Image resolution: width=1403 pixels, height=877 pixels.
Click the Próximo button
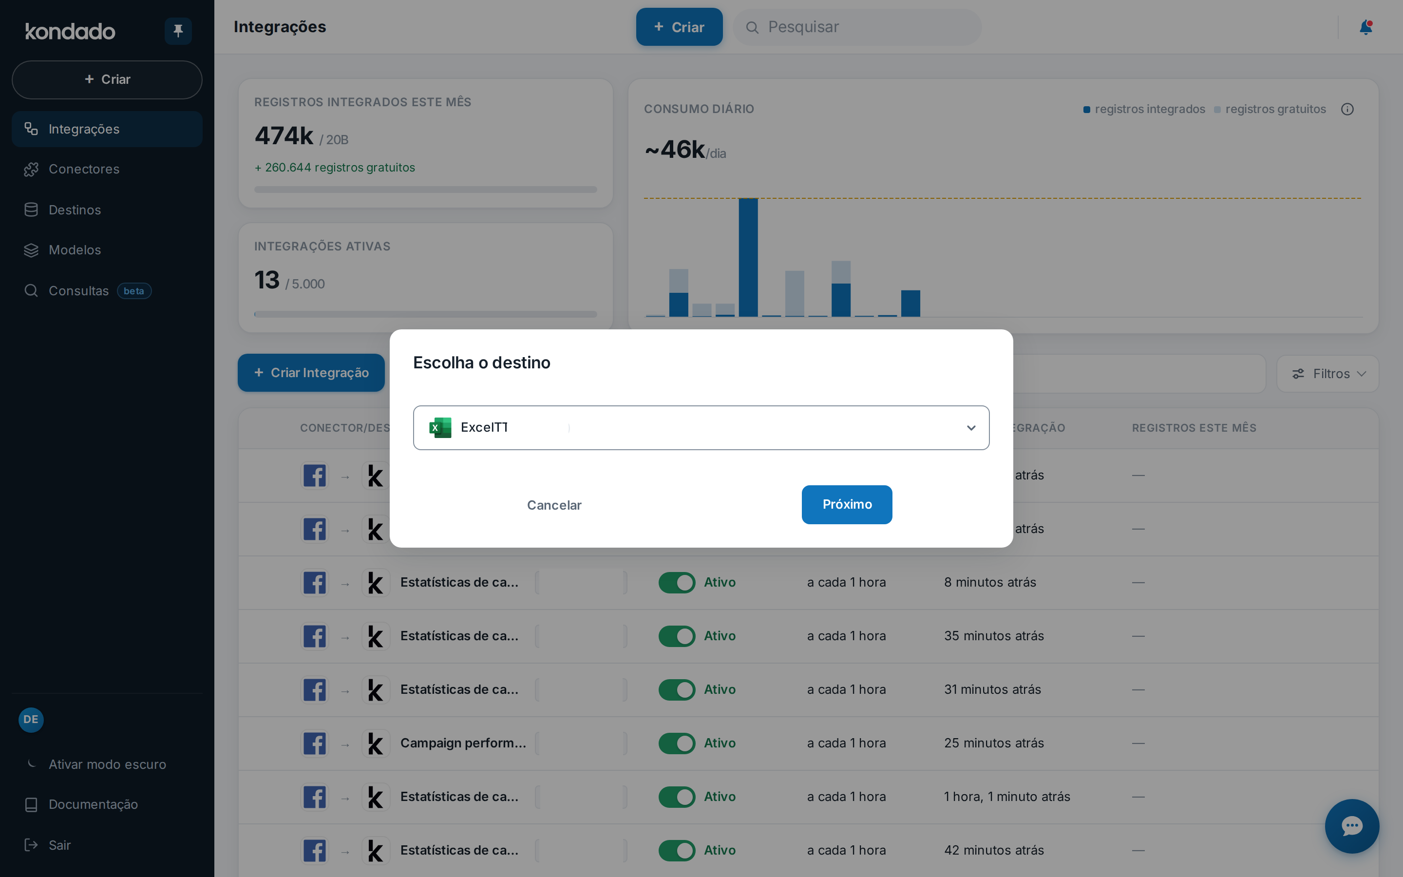click(847, 505)
